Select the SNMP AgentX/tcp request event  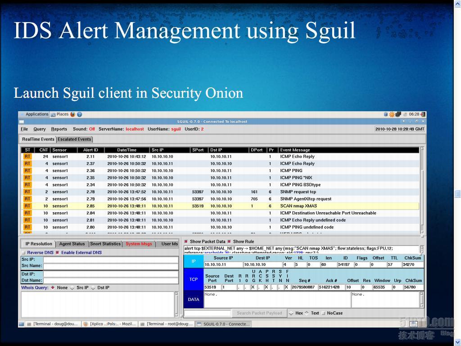(x=306, y=199)
